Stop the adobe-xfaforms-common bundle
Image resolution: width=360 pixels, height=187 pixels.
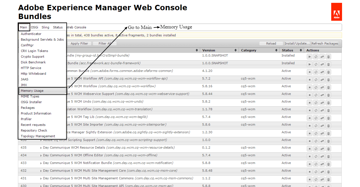[310, 71]
